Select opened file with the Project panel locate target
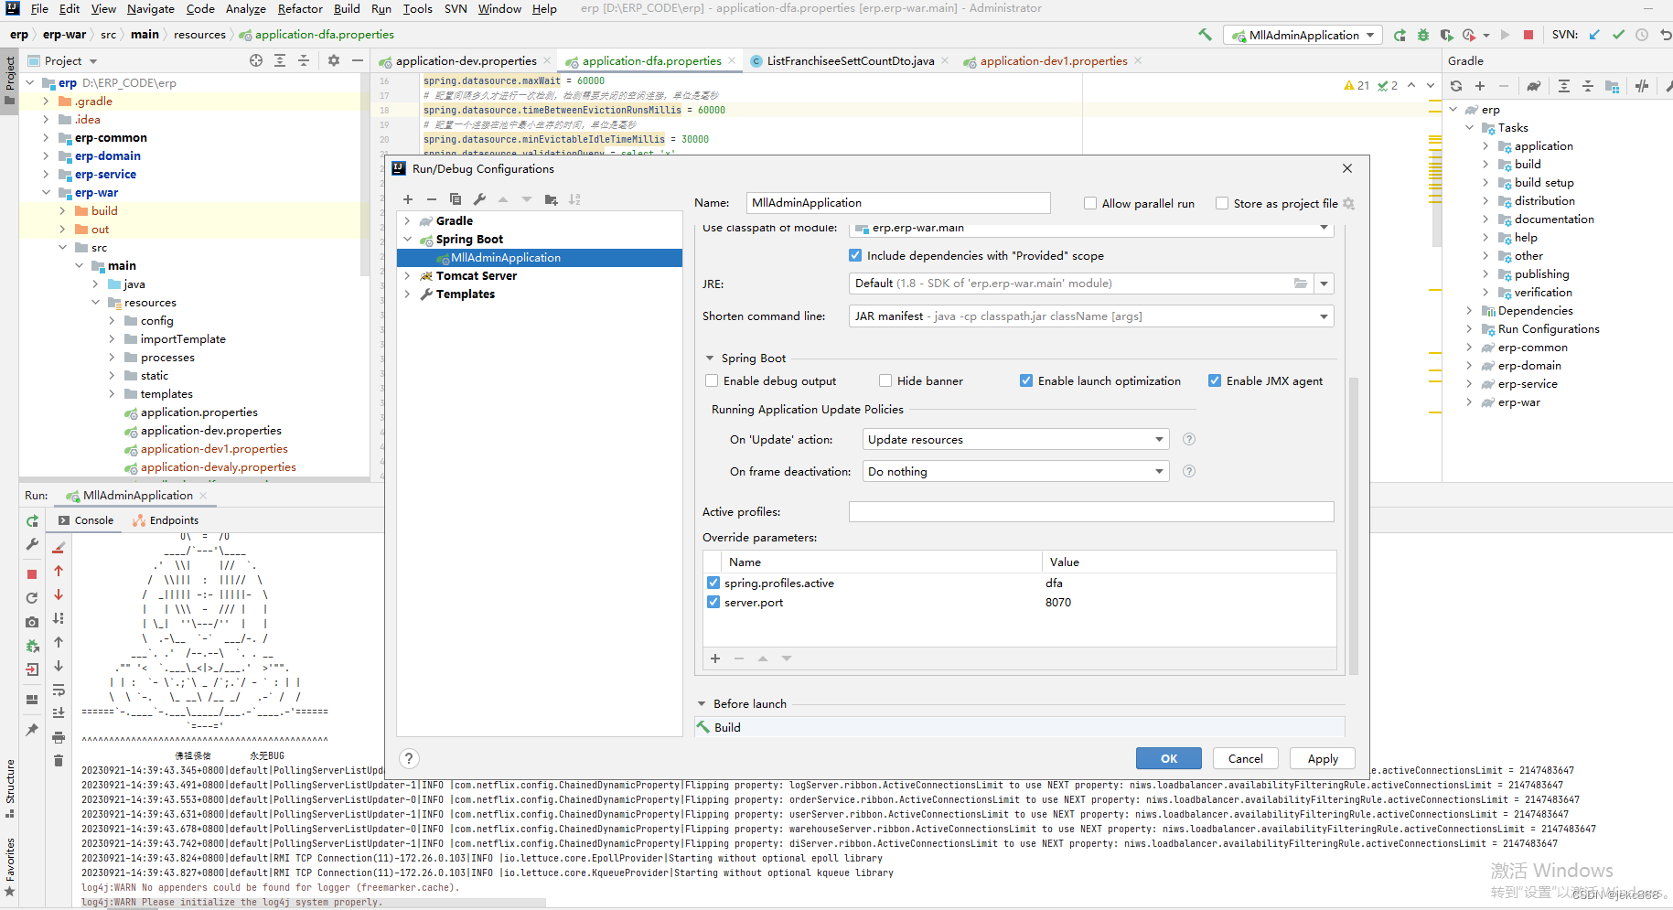This screenshot has height=910, width=1673. (x=256, y=60)
